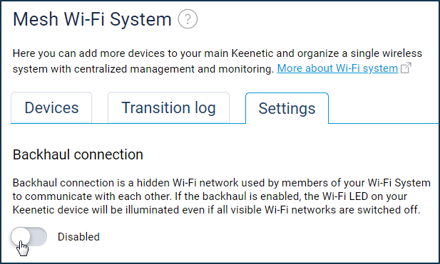440x264 pixels.
Task: Select the Settings tab
Action: pyautogui.click(x=287, y=108)
